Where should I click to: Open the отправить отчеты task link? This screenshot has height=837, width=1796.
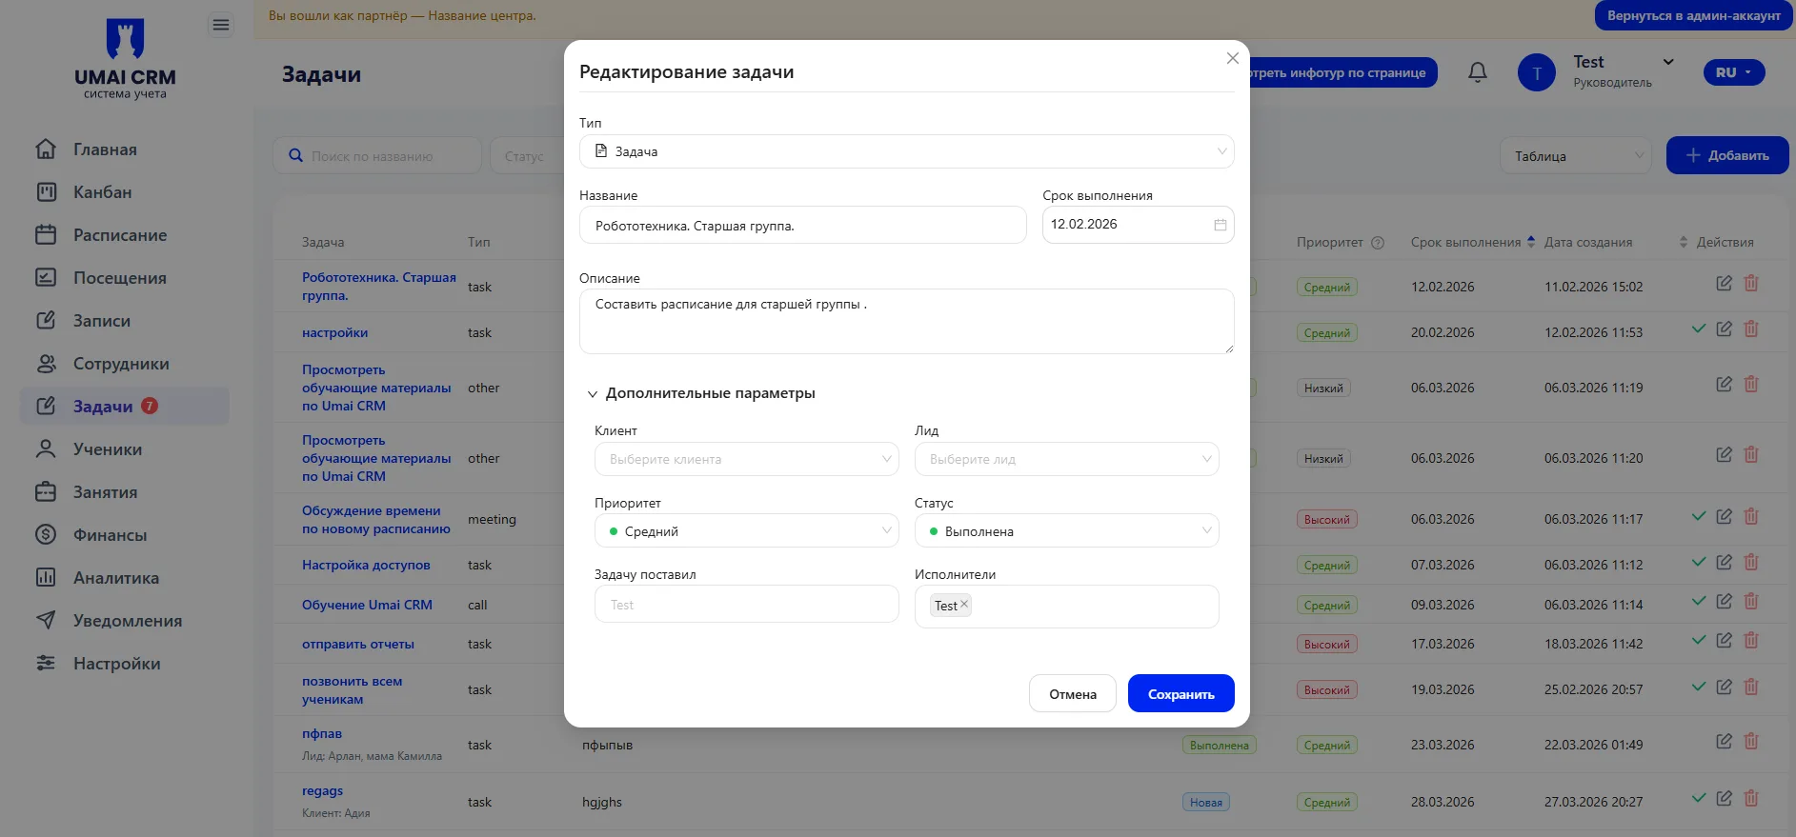(358, 644)
